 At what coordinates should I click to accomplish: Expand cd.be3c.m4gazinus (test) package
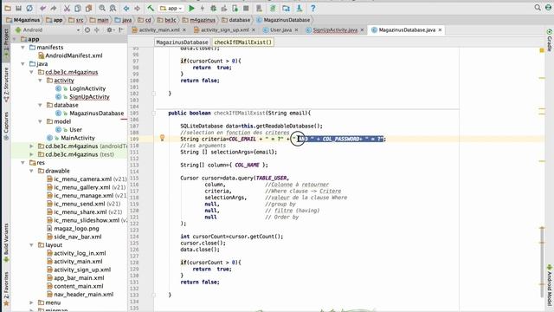(31, 154)
